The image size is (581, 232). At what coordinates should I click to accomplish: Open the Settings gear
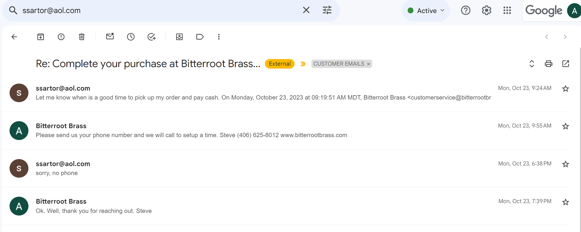click(486, 10)
